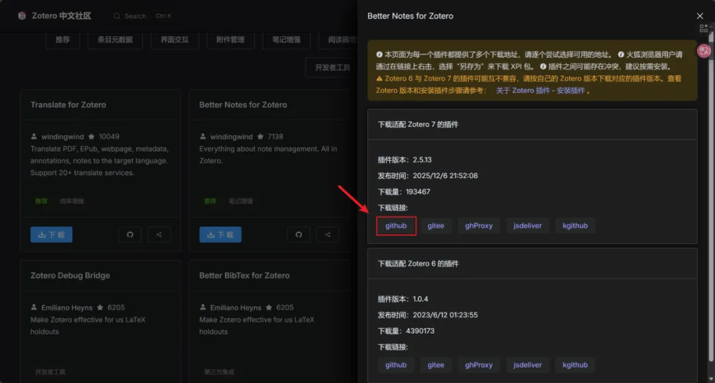Click the Better BibTex for Zotero card title

(x=244, y=276)
